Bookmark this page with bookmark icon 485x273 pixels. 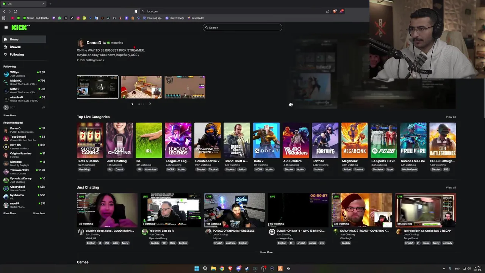[x=136, y=11]
